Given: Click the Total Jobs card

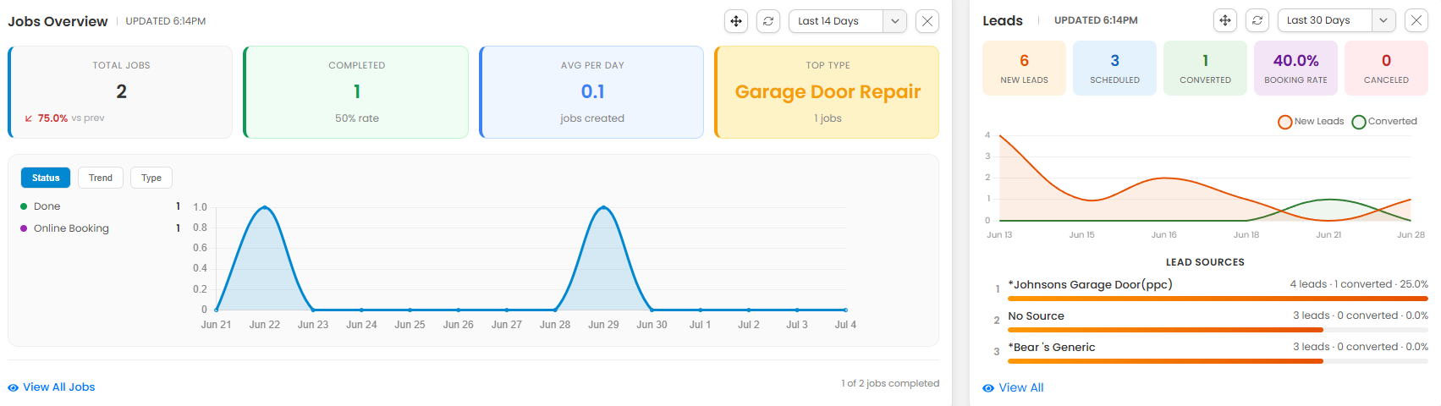Looking at the screenshot, I should coord(120,92).
